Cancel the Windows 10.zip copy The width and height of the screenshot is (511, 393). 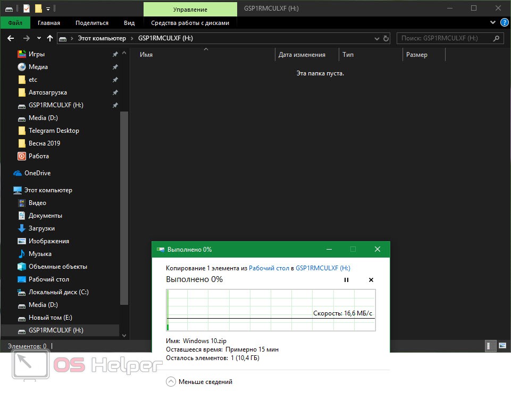371,280
